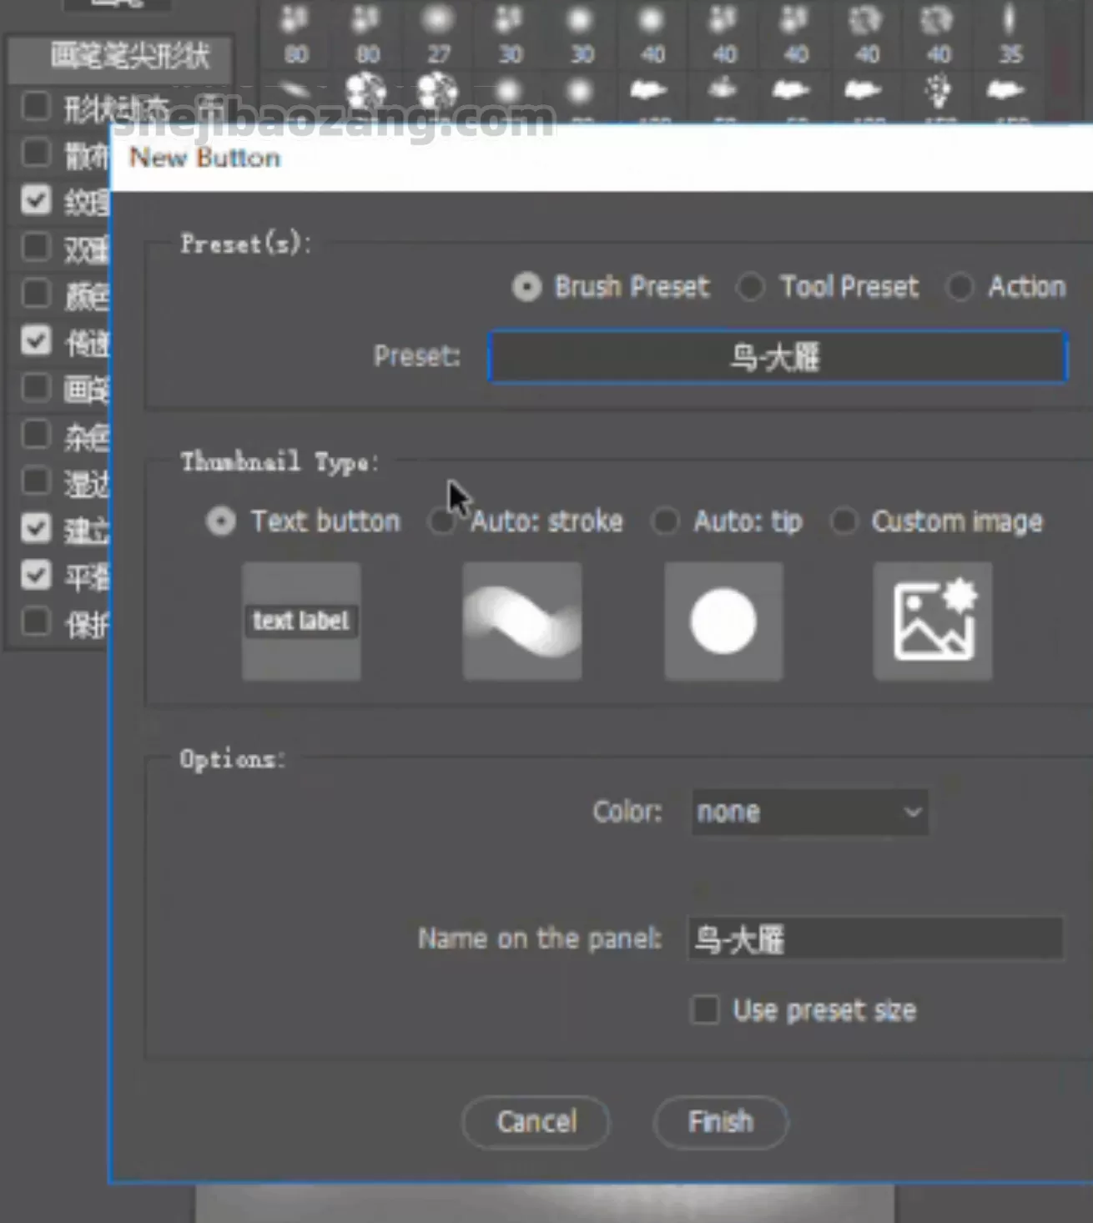Screen dimensions: 1093x1223
Task: Tick the Use preset size checkbox
Action: click(705, 1010)
